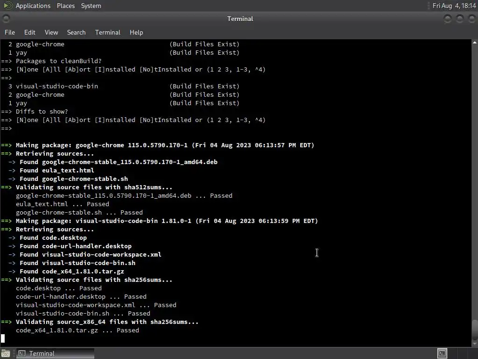Click 'code_x64_1.81.0.tar.gz ... Passed' line
This screenshot has height=359, width=478.
tap(77, 330)
